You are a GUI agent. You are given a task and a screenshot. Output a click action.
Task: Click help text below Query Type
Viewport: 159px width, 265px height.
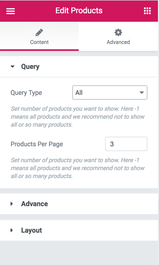(77, 117)
